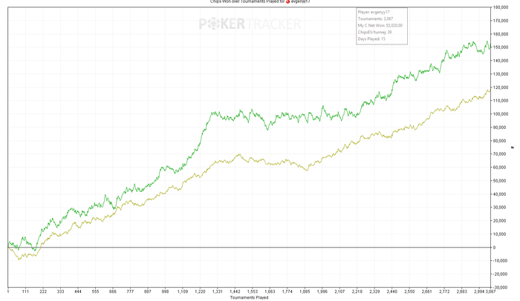Click the x-axis label 666

click(x=113, y=291)
